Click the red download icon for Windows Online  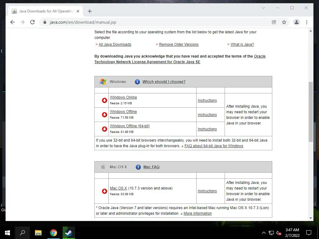(x=104, y=101)
